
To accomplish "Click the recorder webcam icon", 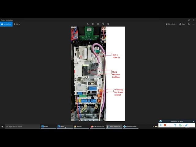I will pyautogui.click(x=180, y=125).
